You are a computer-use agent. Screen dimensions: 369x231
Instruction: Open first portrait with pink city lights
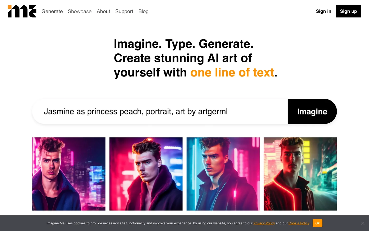coord(69,174)
